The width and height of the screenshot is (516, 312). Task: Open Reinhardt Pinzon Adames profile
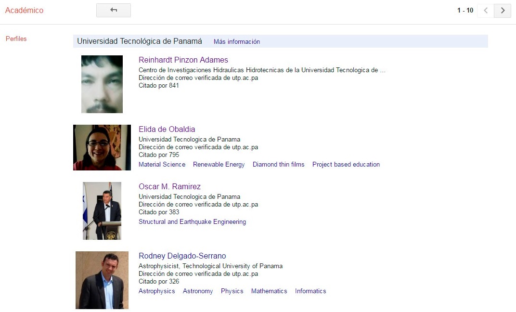[183, 60]
